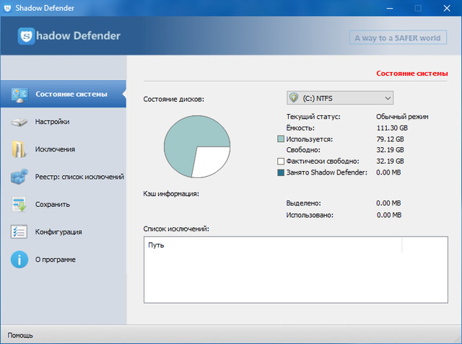This screenshot has height=344, width=462.
Task: Click the Путь column header
Action: tap(156, 245)
